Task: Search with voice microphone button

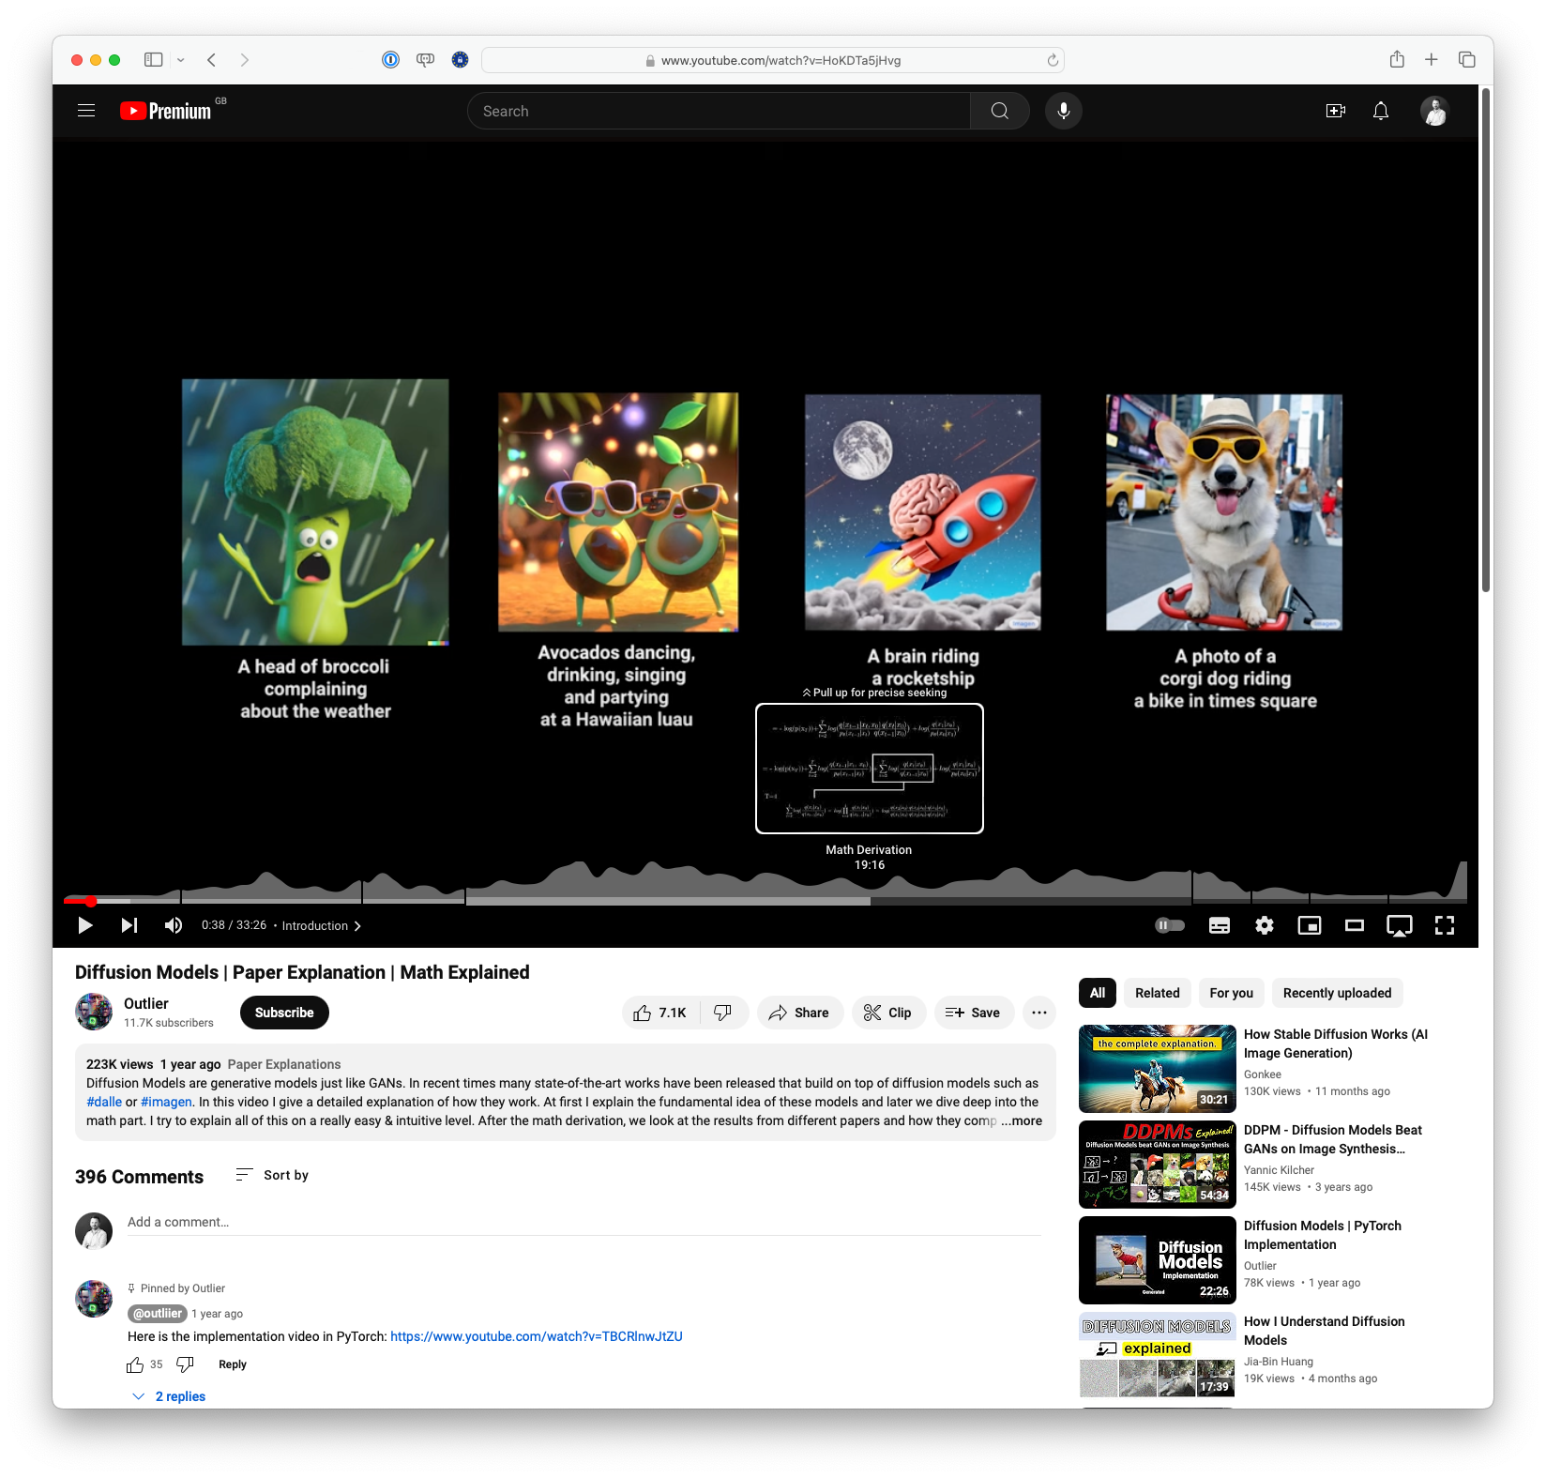Action: coord(1063,111)
